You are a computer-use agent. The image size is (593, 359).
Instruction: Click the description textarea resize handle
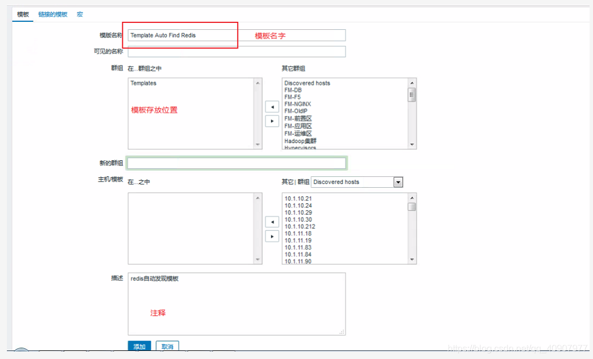[342, 331]
